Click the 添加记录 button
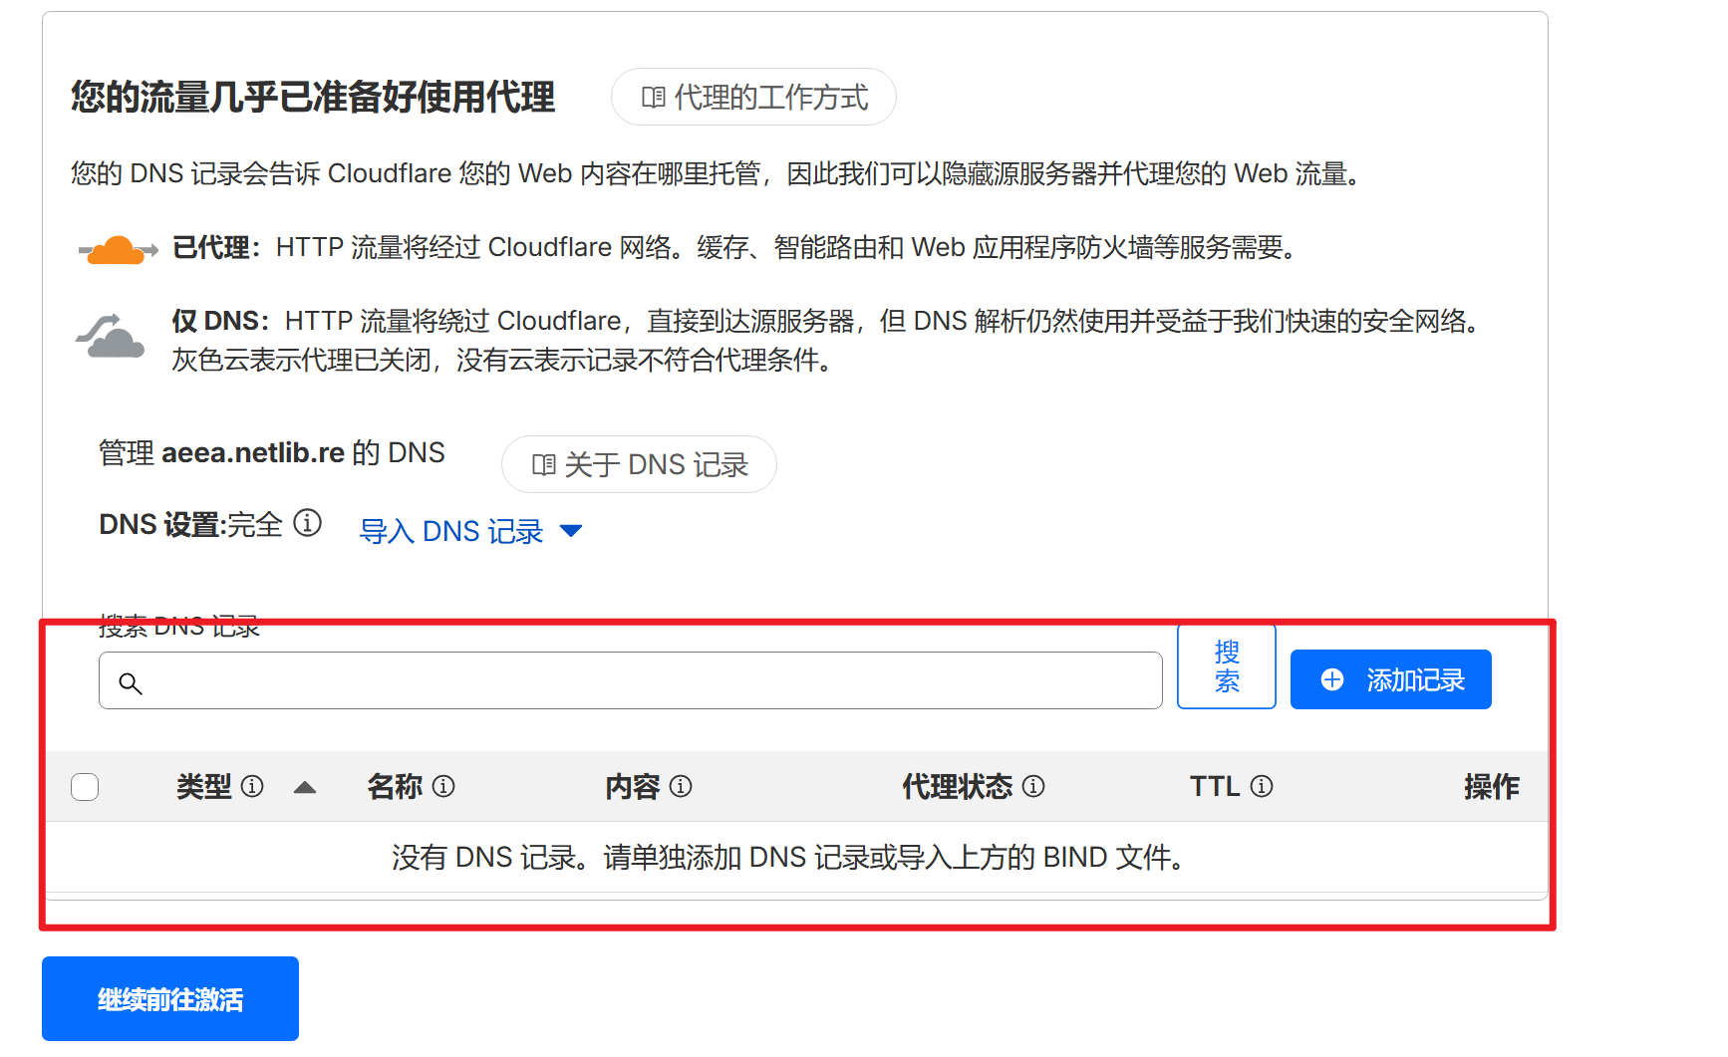 1390,680
